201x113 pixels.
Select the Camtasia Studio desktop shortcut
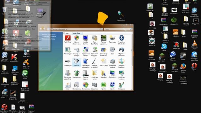coord(5,94)
